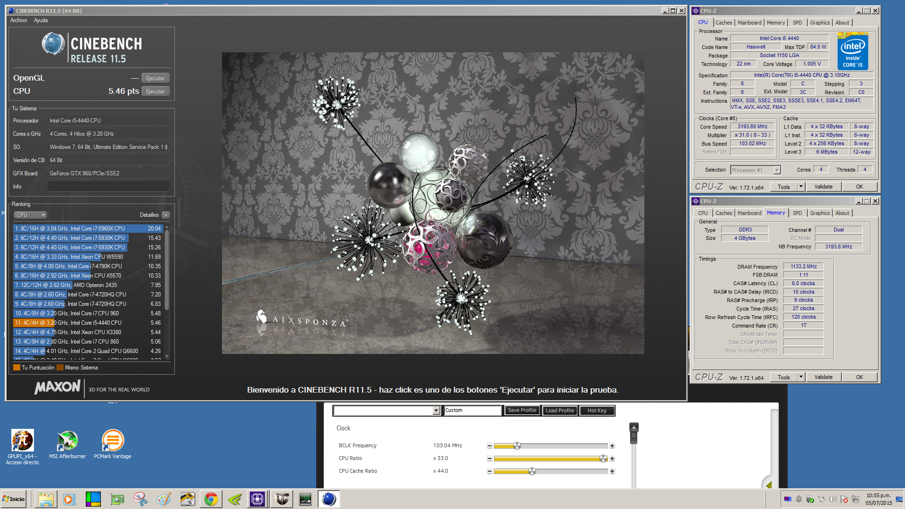Image resolution: width=905 pixels, height=509 pixels.
Task: Click the Detalles arrow button
Action: click(165, 215)
